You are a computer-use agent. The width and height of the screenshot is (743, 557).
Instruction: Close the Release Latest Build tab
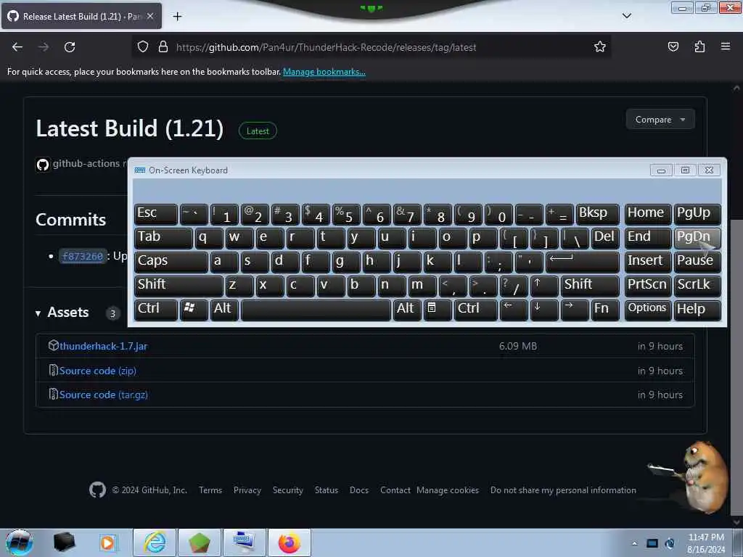[150, 16]
